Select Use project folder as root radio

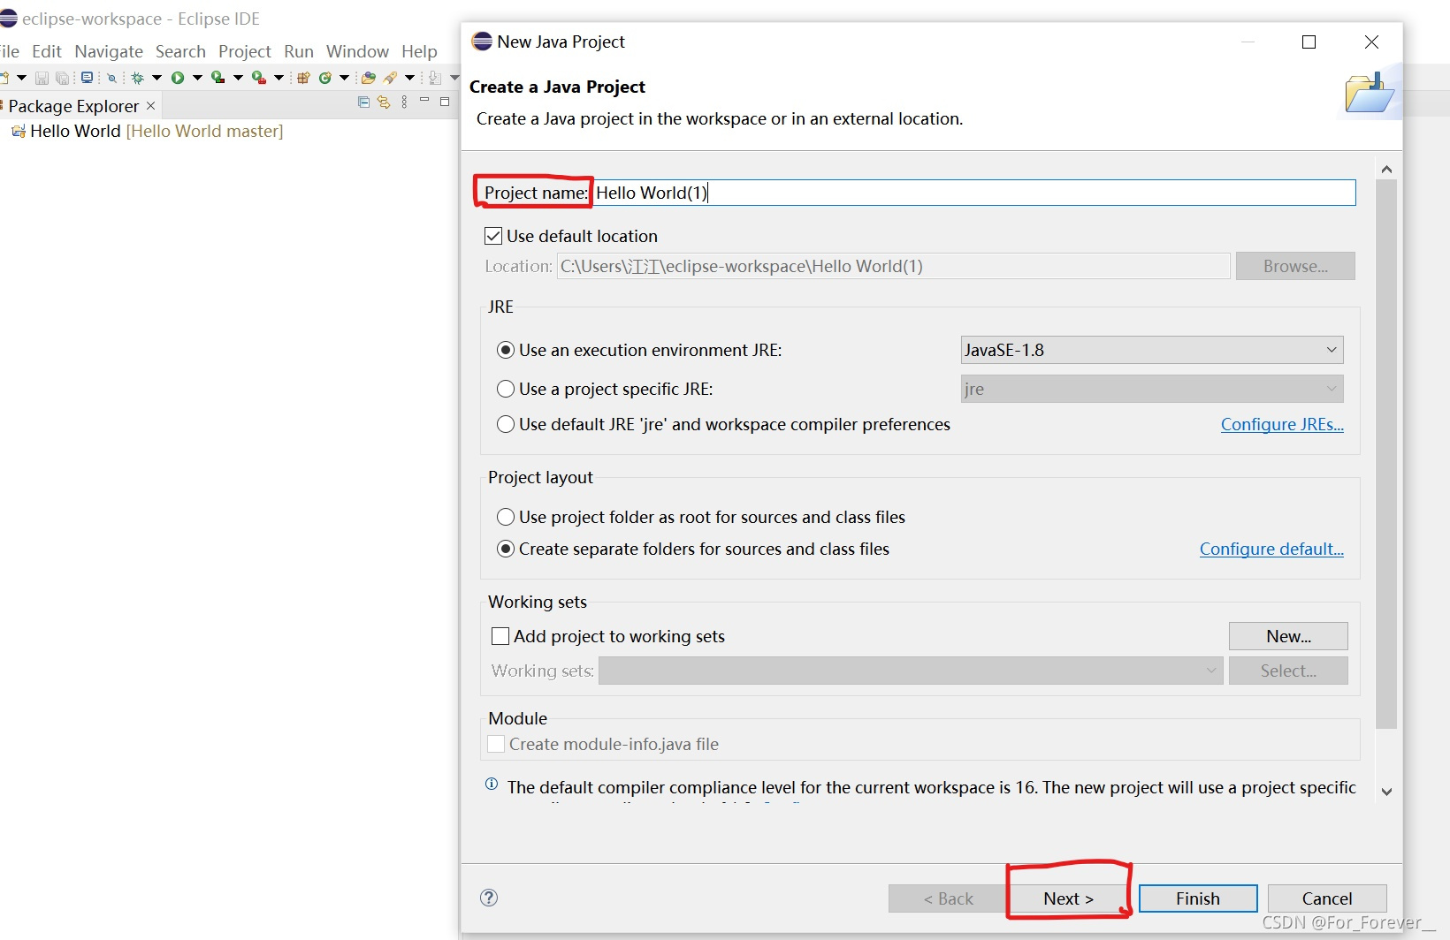[x=506, y=517]
